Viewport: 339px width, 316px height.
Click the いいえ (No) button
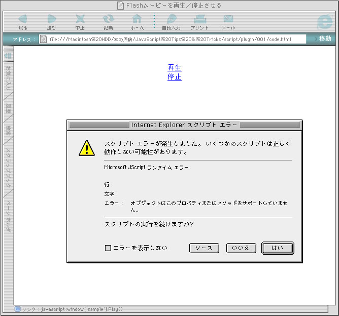coord(241,248)
